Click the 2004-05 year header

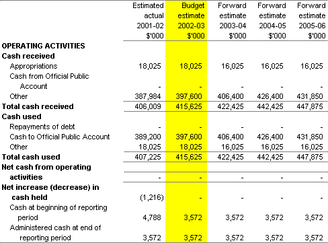point(272,26)
